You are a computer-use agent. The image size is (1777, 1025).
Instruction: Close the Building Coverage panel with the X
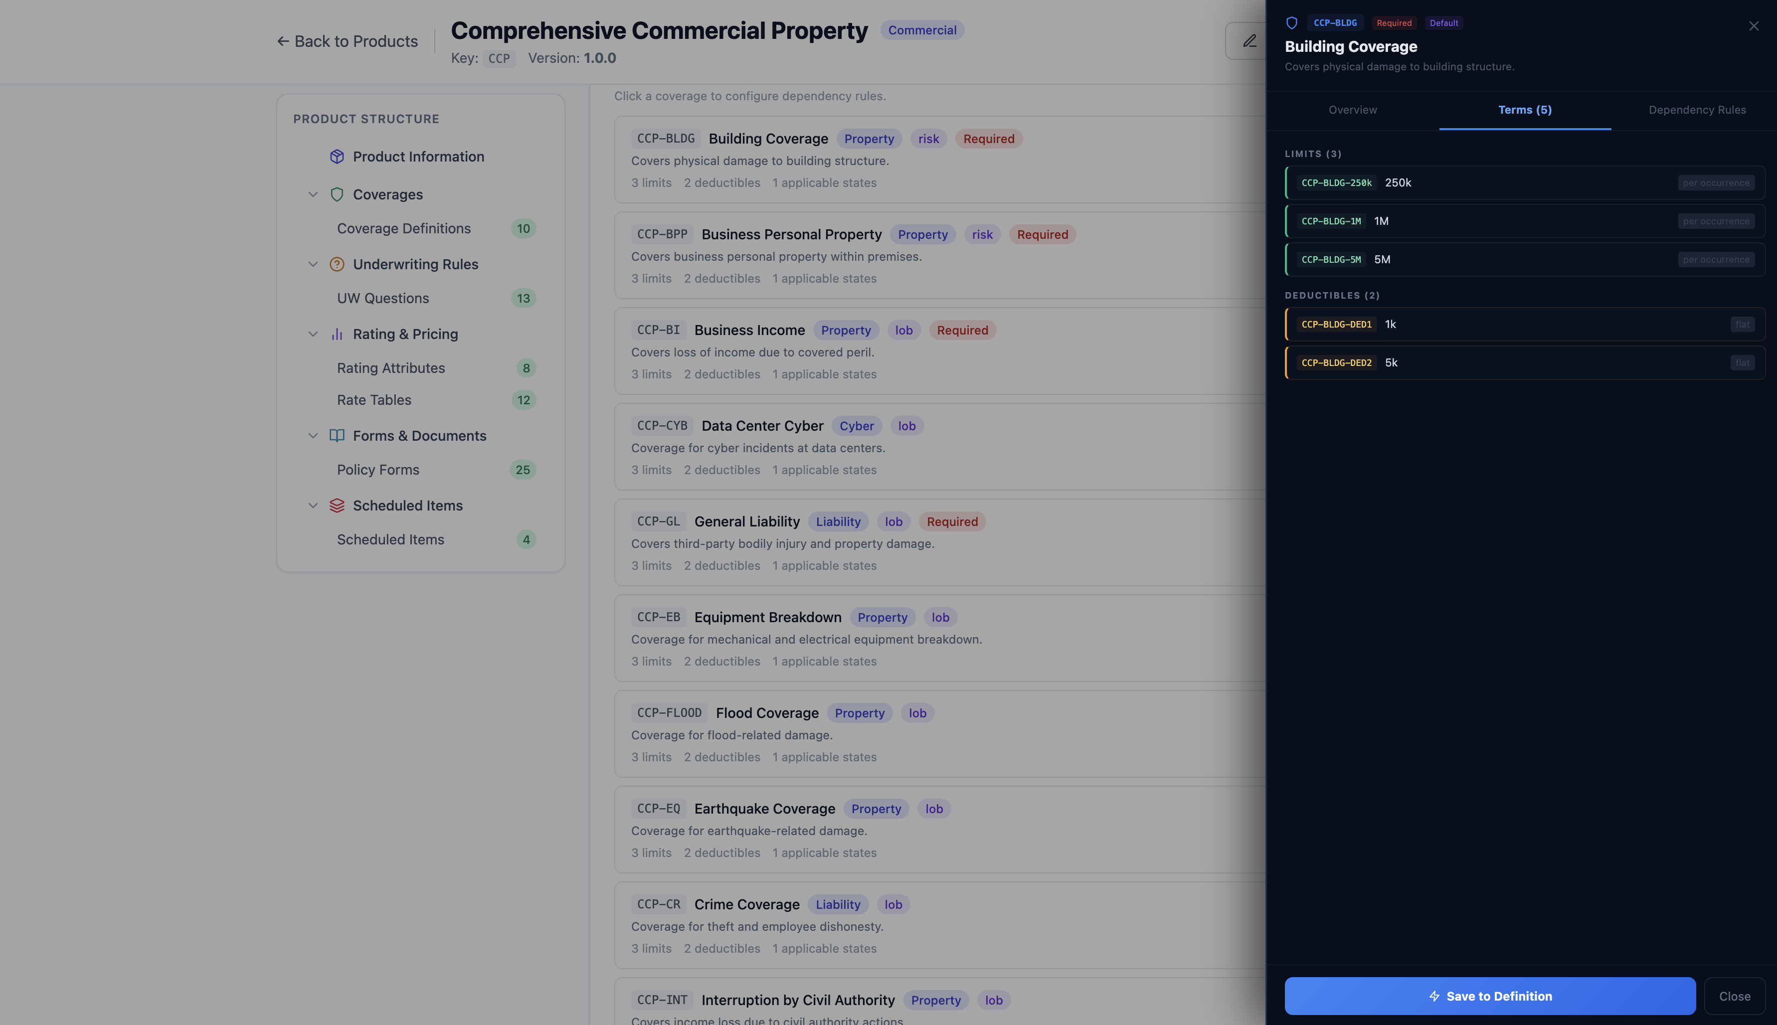(1753, 26)
